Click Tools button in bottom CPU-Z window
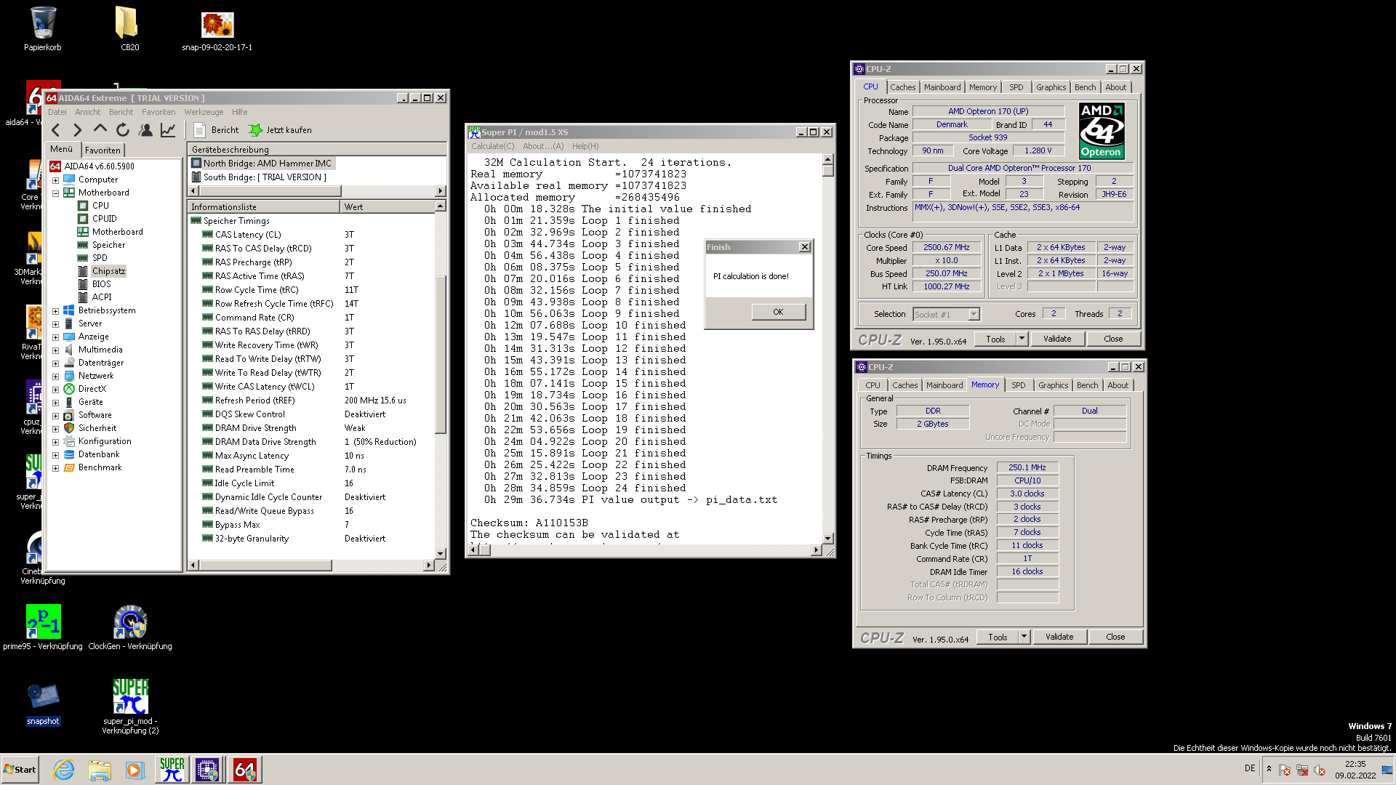Image resolution: width=1396 pixels, height=785 pixels. pos(998,637)
